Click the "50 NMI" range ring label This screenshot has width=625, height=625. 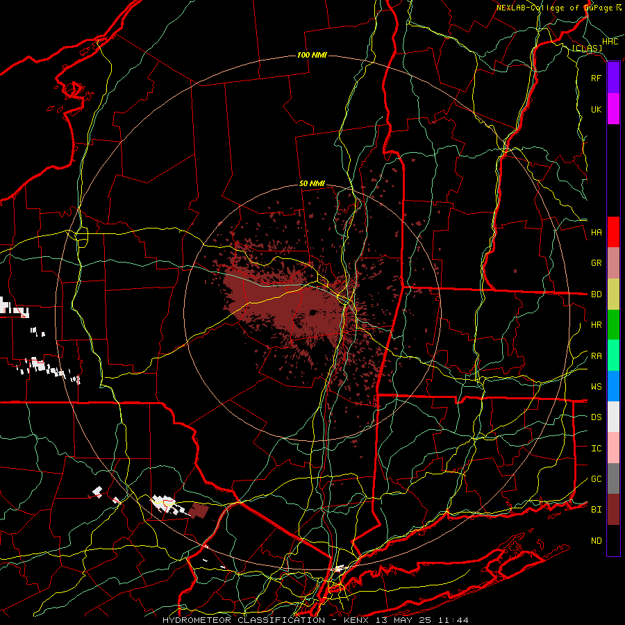(x=312, y=184)
